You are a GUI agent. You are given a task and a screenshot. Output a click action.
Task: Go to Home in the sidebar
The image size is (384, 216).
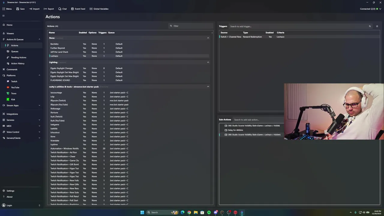22,25
